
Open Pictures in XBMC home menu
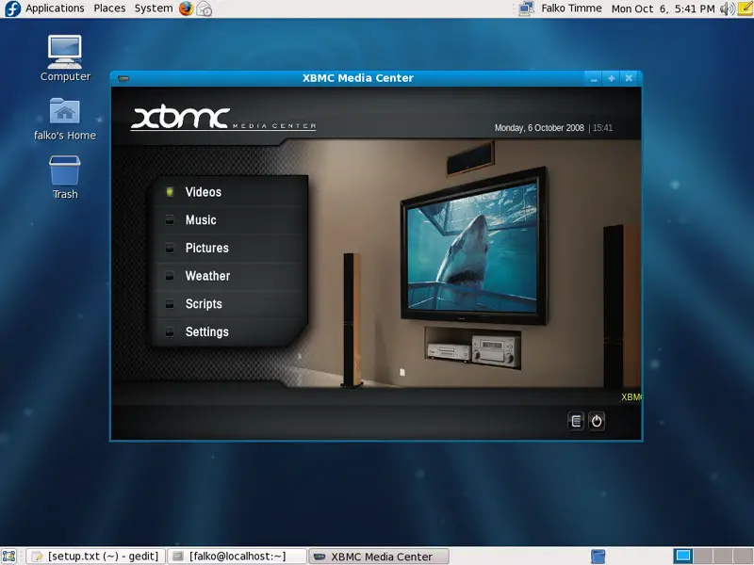[206, 248]
